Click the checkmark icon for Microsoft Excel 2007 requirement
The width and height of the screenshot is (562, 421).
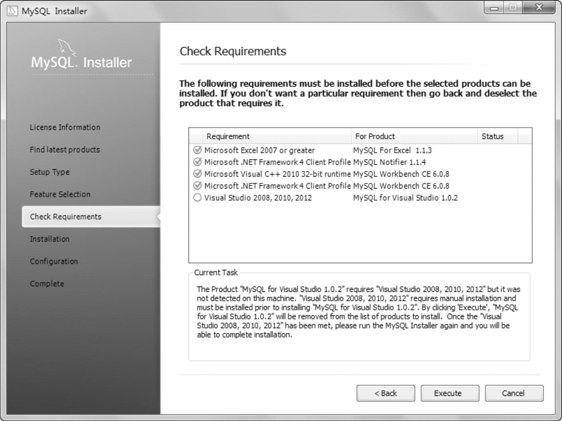click(x=197, y=150)
